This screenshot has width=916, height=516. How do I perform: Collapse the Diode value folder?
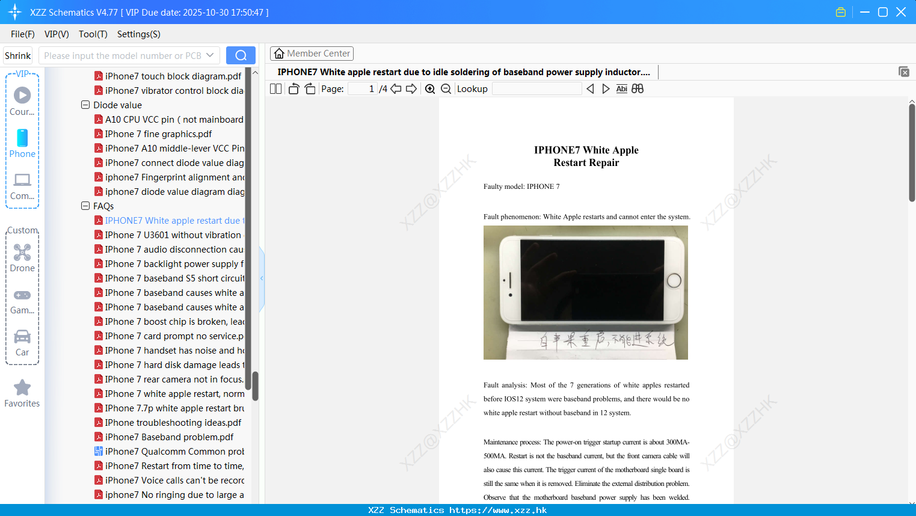click(85, 105)
